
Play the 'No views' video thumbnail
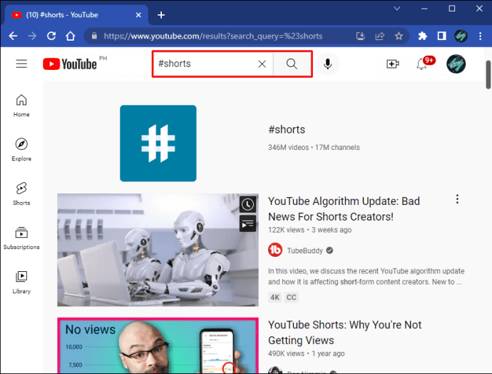(158, 345)
